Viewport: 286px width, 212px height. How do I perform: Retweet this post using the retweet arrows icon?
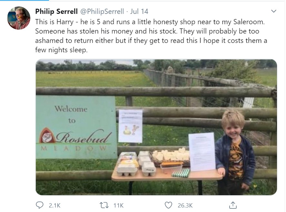click(x=104, y=205)
